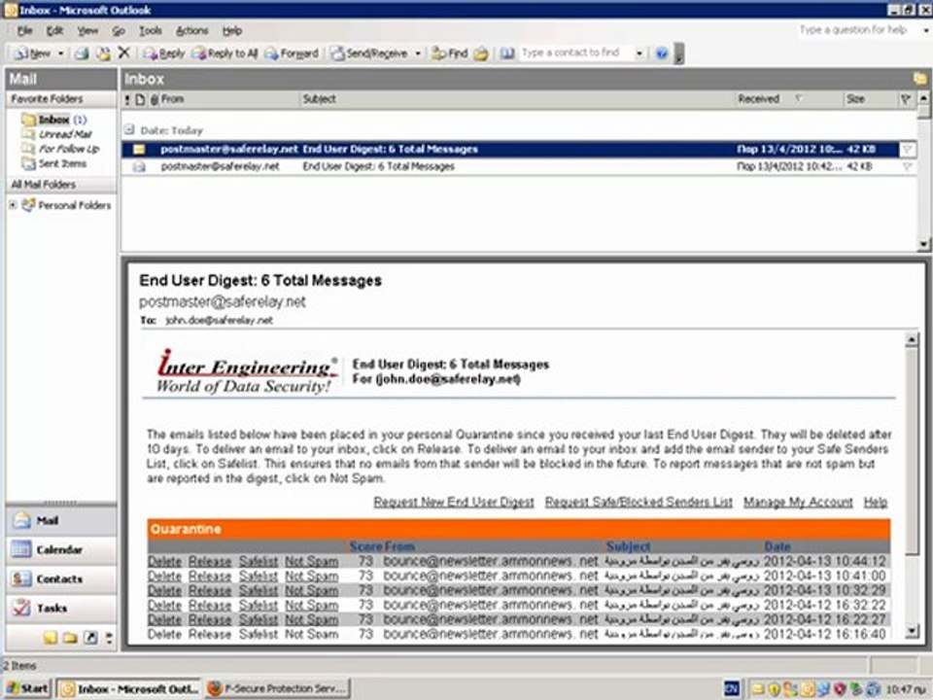This screenshot has height=700, width=933.
Task: Click the New mail message button
Action: tap(32, 53)
